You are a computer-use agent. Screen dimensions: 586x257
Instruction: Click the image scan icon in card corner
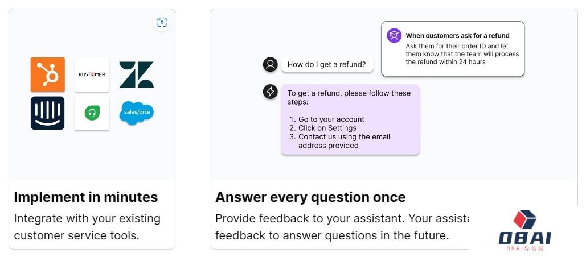(162, 22)
